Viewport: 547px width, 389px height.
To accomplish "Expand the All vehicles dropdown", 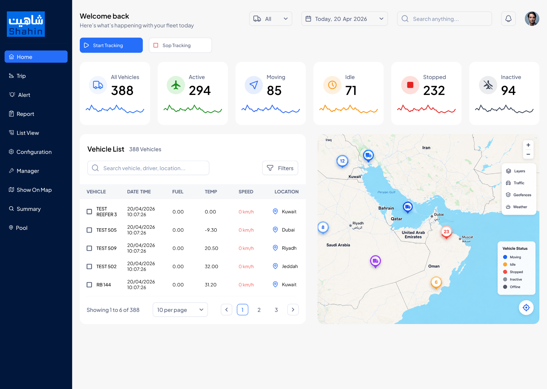I will (271, 19).
